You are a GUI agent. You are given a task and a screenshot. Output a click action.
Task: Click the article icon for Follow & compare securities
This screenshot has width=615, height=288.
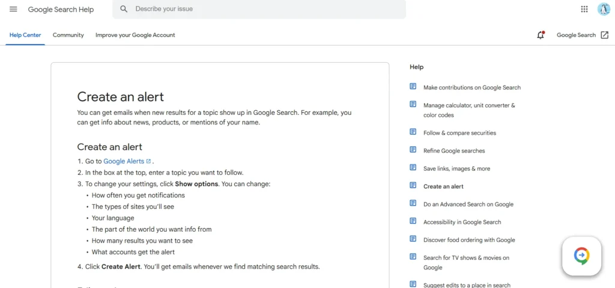pyautogui.click(x=413, y=132)
